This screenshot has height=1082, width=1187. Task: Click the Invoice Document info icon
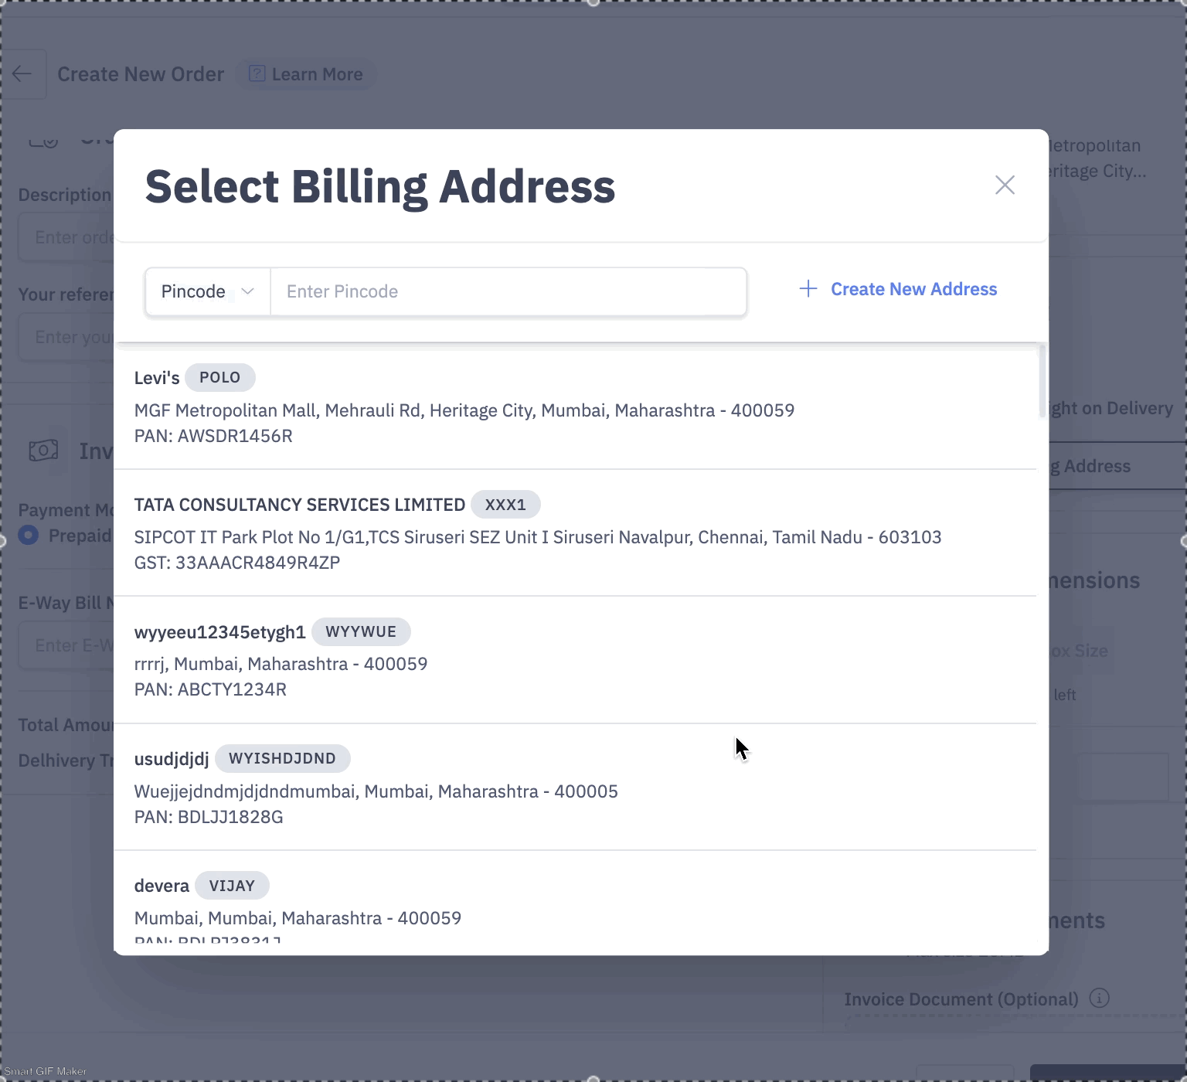[x=1100, y=999]
